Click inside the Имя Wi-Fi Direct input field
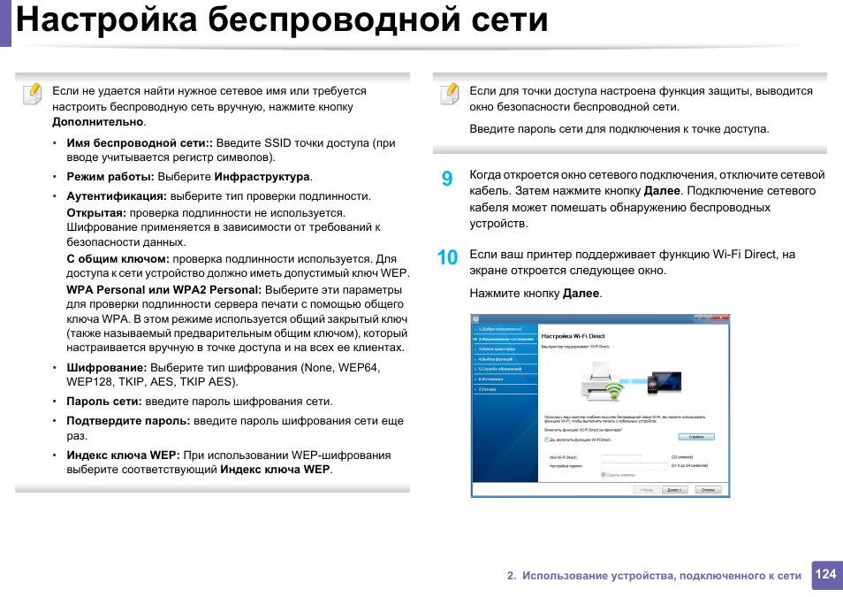843x597 pixels. [x=620, y=456]
